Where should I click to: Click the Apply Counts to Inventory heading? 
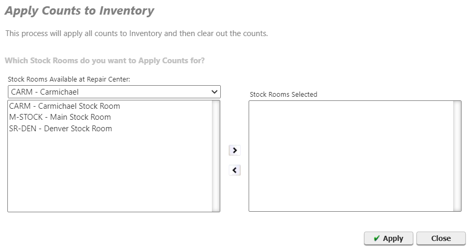pos(80,11)
